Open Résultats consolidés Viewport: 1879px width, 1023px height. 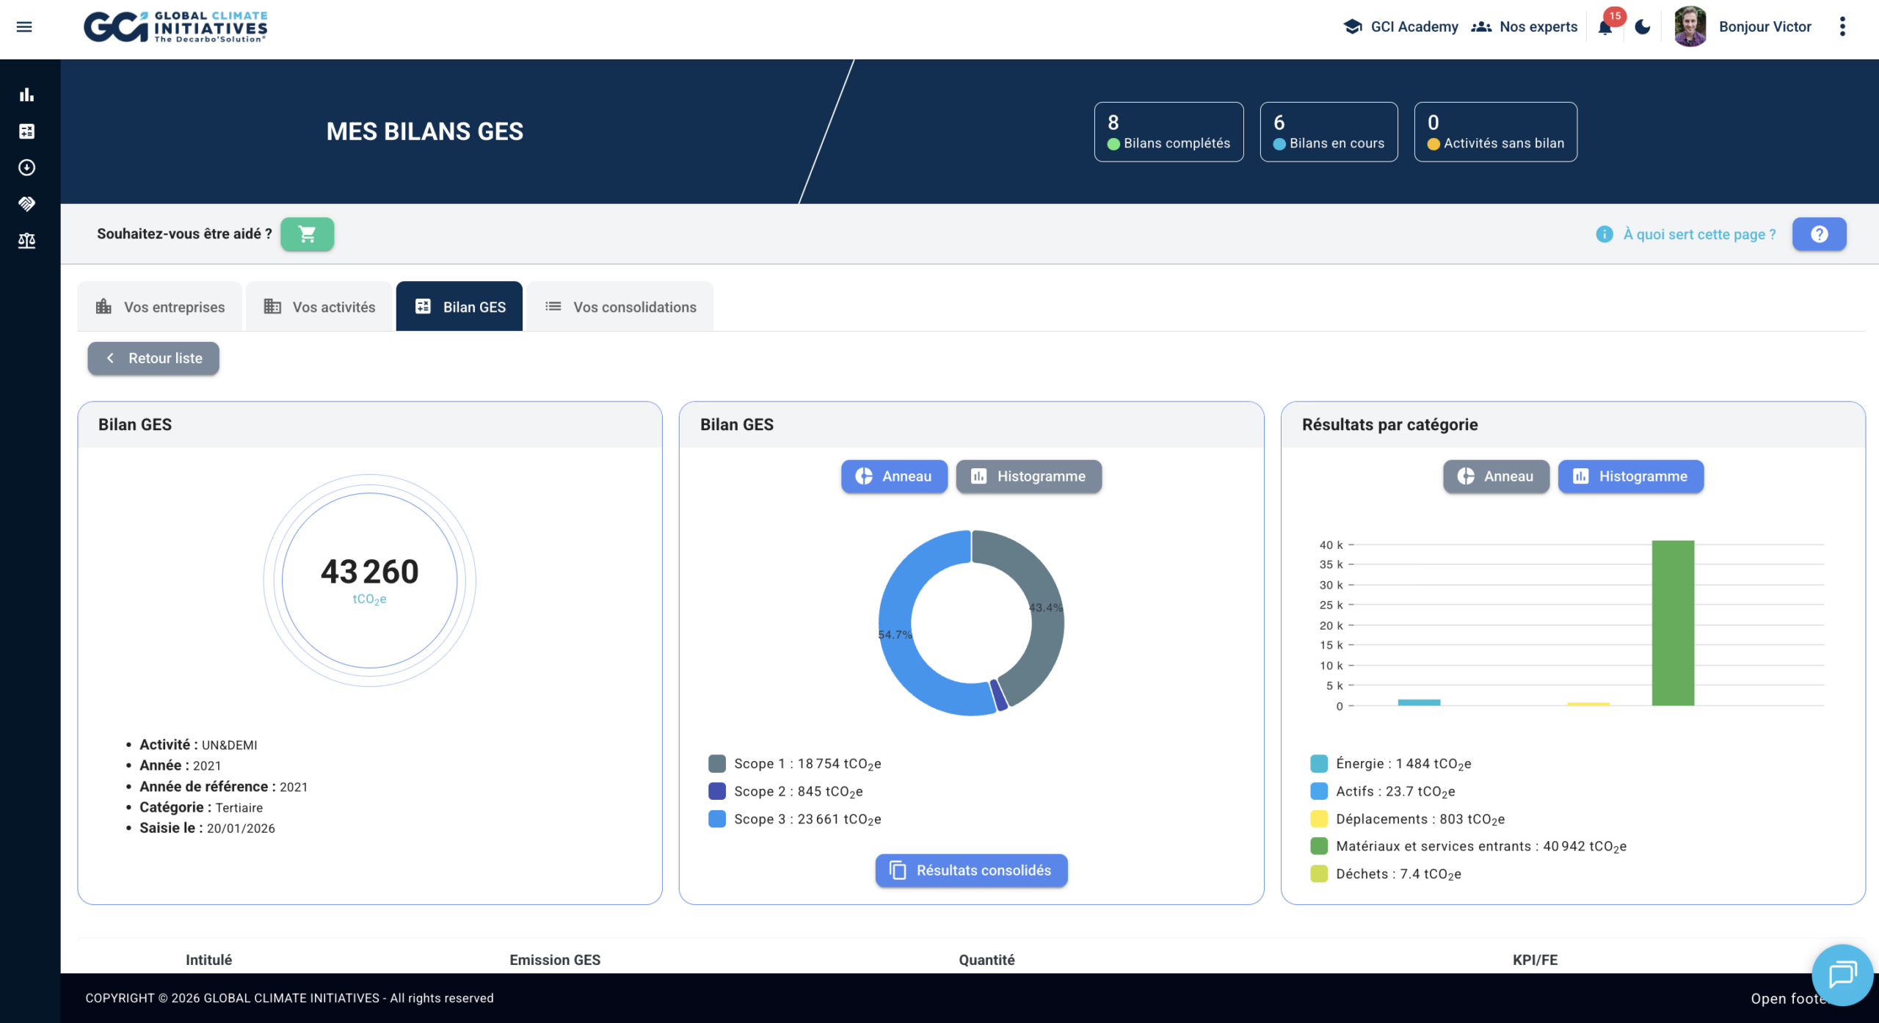coord(971,870)
